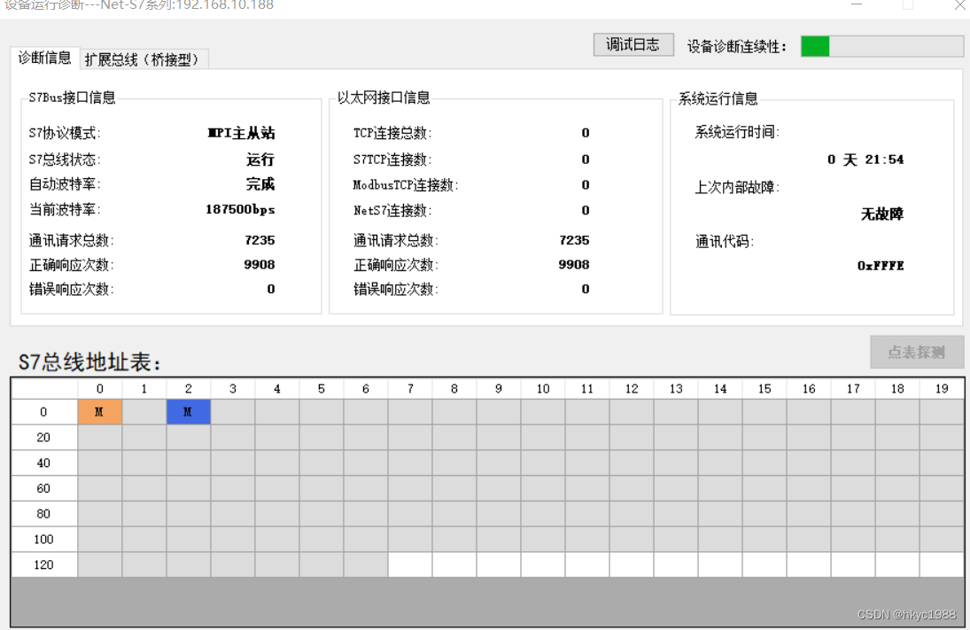Click the 自动波特率 value 完成

260,184
